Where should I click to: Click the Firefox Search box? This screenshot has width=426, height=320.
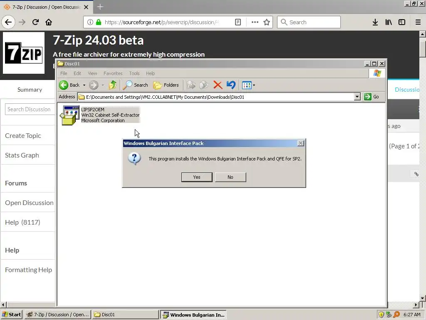click(309, 22)
